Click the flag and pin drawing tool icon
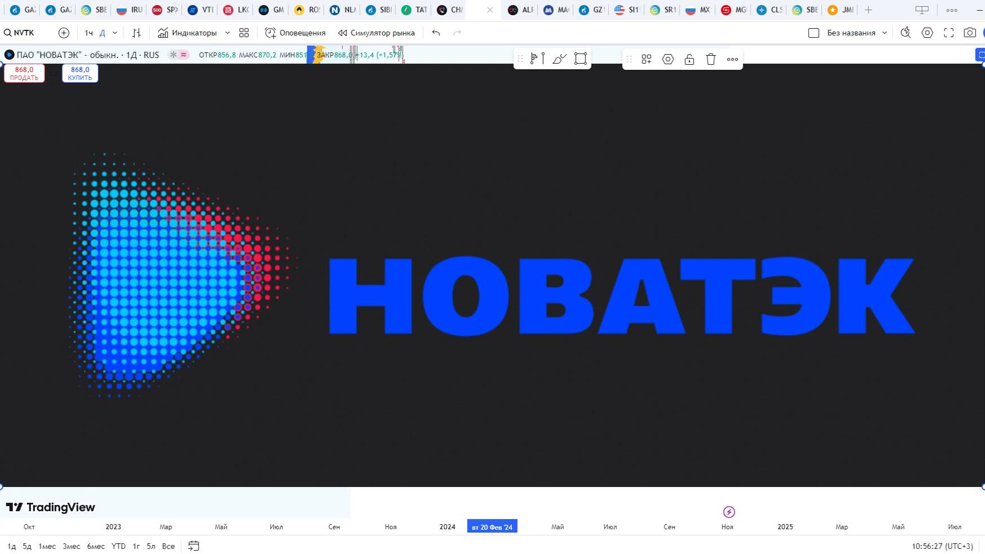The height and width of the screenshot is (554, 985). (x=537, y=59)
